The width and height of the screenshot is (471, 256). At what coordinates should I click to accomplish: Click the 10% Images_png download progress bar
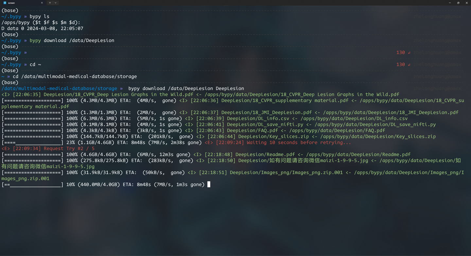[33, 184]
